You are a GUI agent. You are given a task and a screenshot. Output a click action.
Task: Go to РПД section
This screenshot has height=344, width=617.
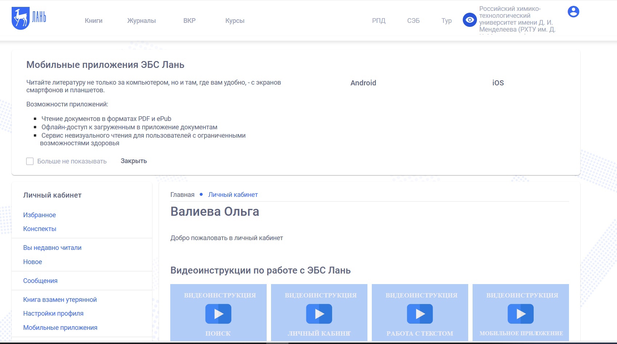tap(379, 21)
